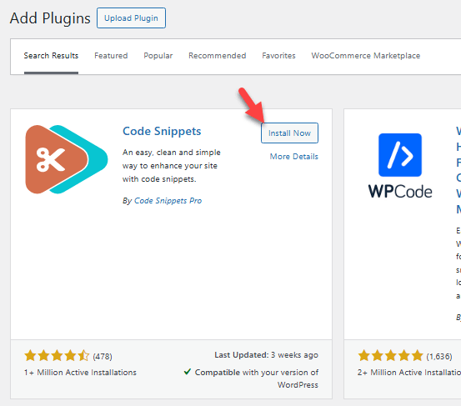
Task: Click the 1+ Million Active Installations text
Action: coord(80,372)
